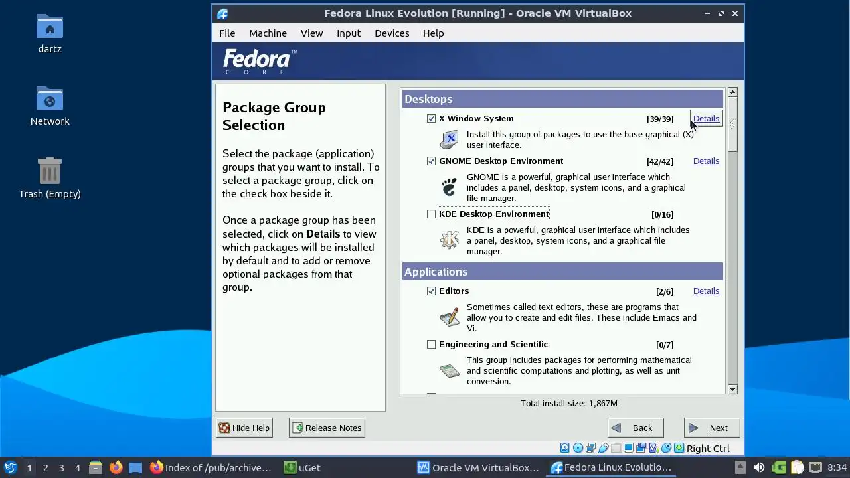This screenshot has height=478, width=850.
Task: Click the Hide Help button
Action: pyautogui.click(x=244, y=428)
